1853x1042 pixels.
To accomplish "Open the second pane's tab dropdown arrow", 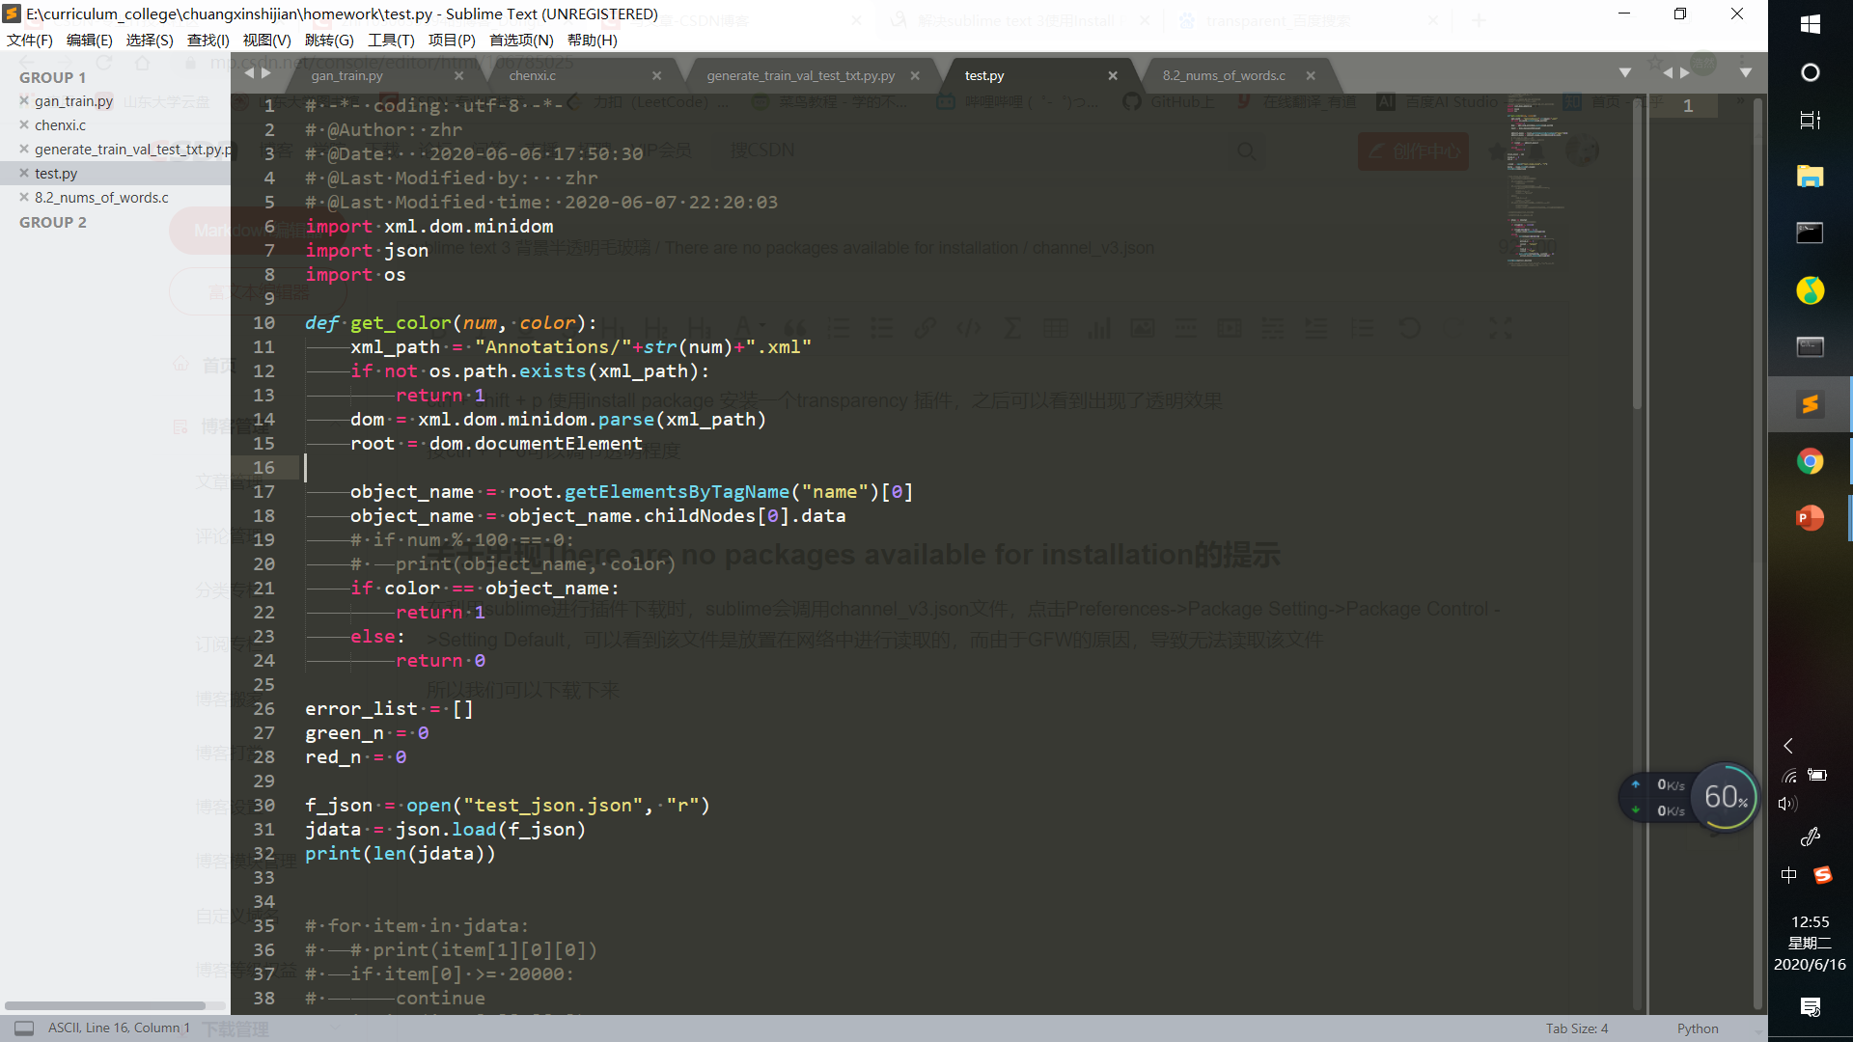I will (x=1745, y=72).
